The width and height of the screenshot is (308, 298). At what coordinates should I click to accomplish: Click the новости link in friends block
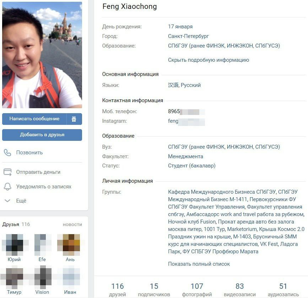(x=72, y=225)
